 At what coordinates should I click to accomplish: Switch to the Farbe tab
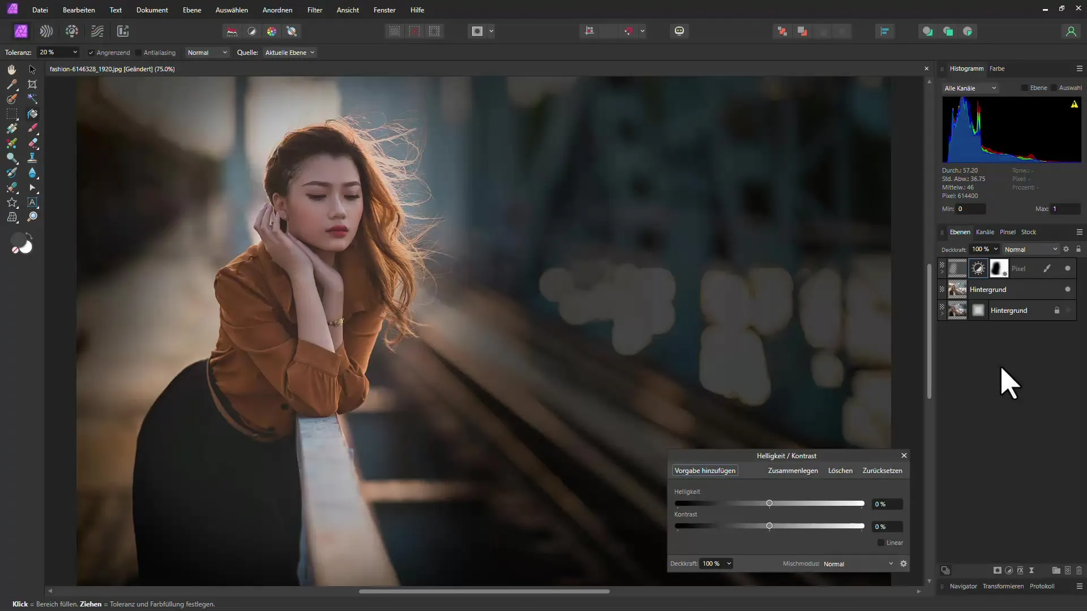coord(997,68)
